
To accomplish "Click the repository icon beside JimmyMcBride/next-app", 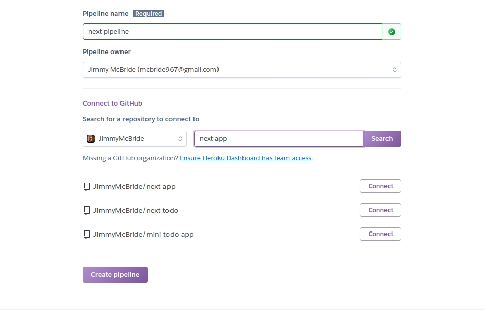I will point(87,187).
